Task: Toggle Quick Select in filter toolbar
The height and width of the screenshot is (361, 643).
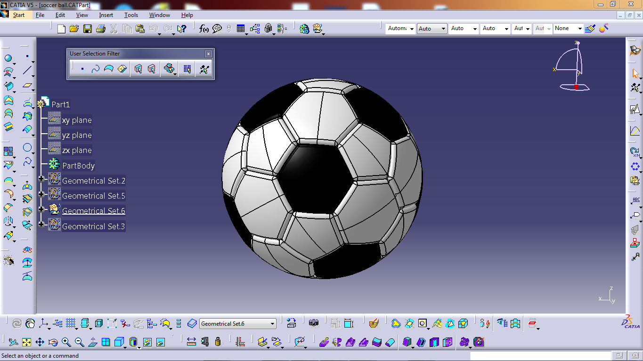Action: 204,69
